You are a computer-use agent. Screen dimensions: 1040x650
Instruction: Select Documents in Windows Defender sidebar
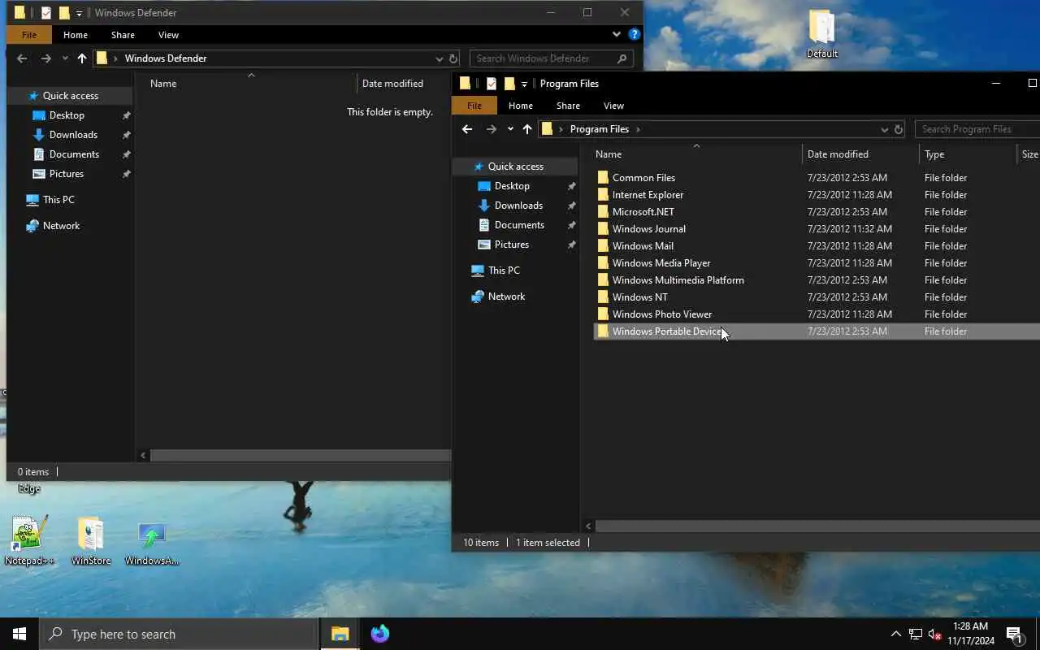click(74, 154)
